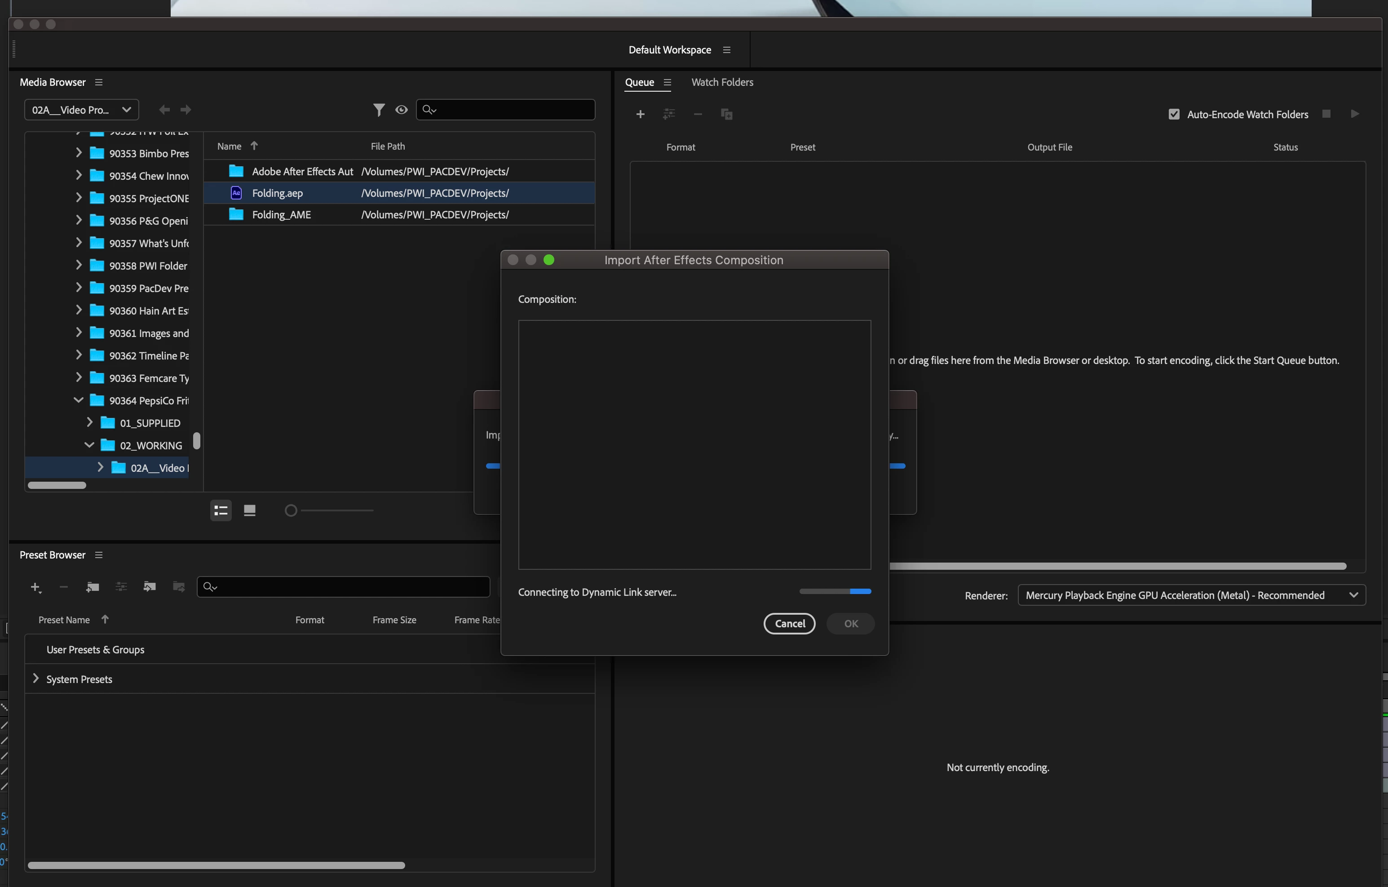Click the thumbnail zoom slider handle
The width and height of the screenshot is (1388, 887).
coord(291,510)
